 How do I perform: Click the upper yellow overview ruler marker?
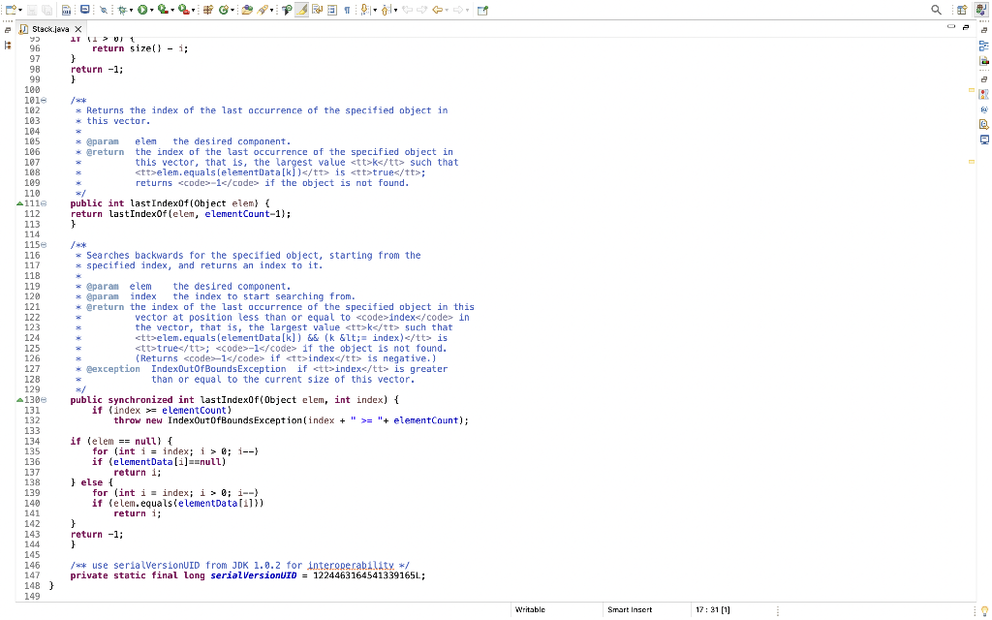972,90
